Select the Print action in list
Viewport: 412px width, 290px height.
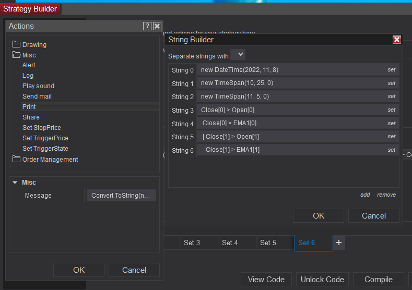coord(29,106)
